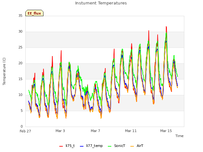Click the green SonicT legend swatch
The width and height of the screenshot is (203, 152).
pyautogui.click(x=109, y=146)
